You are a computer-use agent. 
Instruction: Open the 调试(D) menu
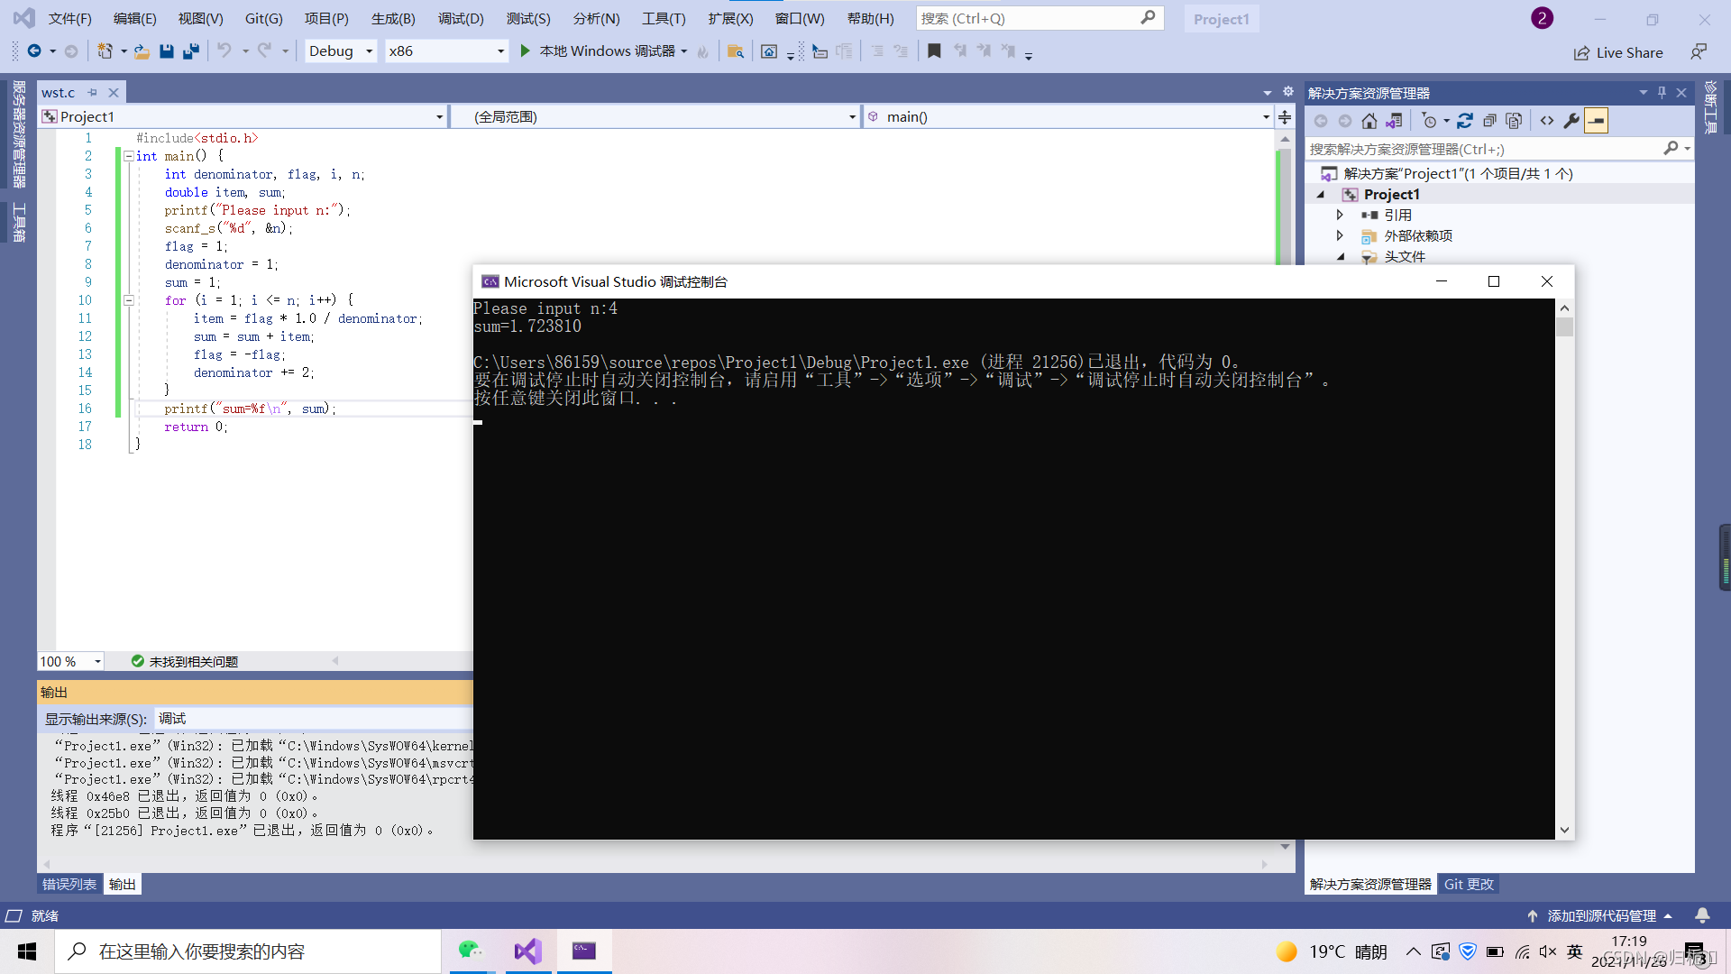[461, 18]
